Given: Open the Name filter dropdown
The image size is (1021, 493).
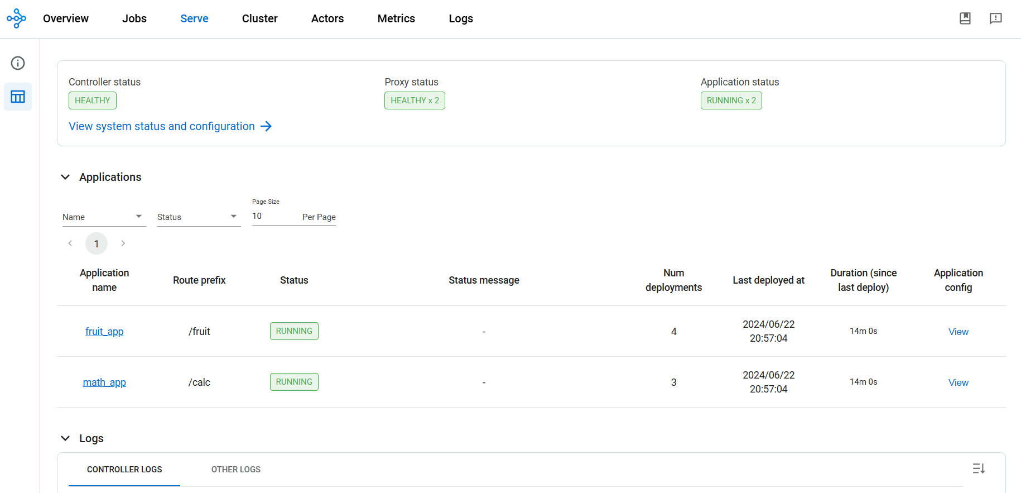Looking at the screenshot, I should [103, 217].
